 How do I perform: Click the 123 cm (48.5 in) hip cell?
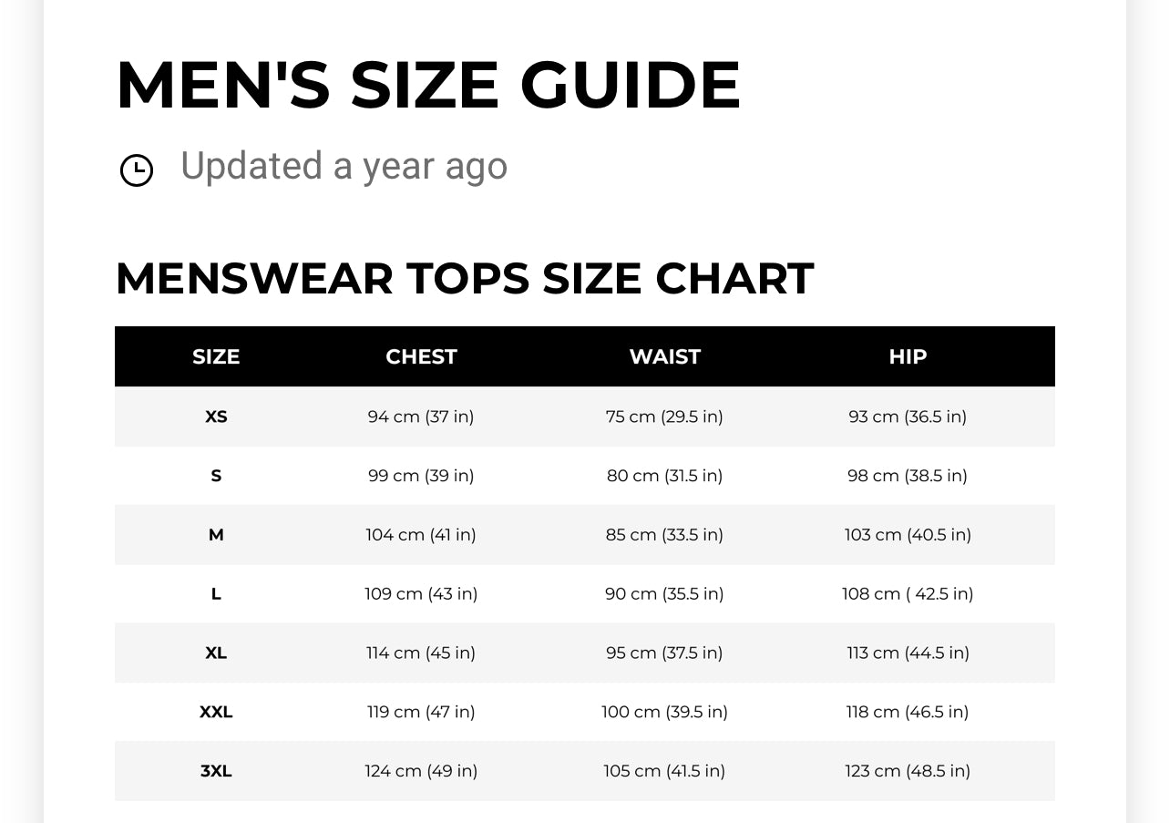point(908,771)
